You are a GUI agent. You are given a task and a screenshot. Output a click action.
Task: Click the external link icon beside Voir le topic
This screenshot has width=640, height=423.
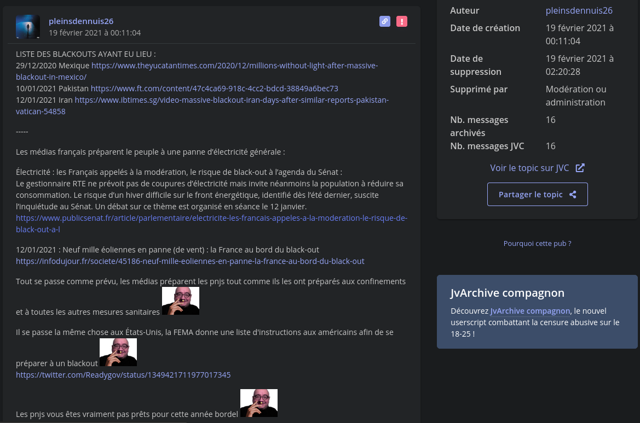[580, 168]
